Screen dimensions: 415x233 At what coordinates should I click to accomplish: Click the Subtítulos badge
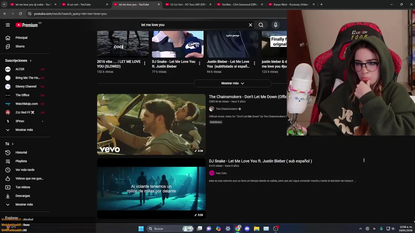216,122
